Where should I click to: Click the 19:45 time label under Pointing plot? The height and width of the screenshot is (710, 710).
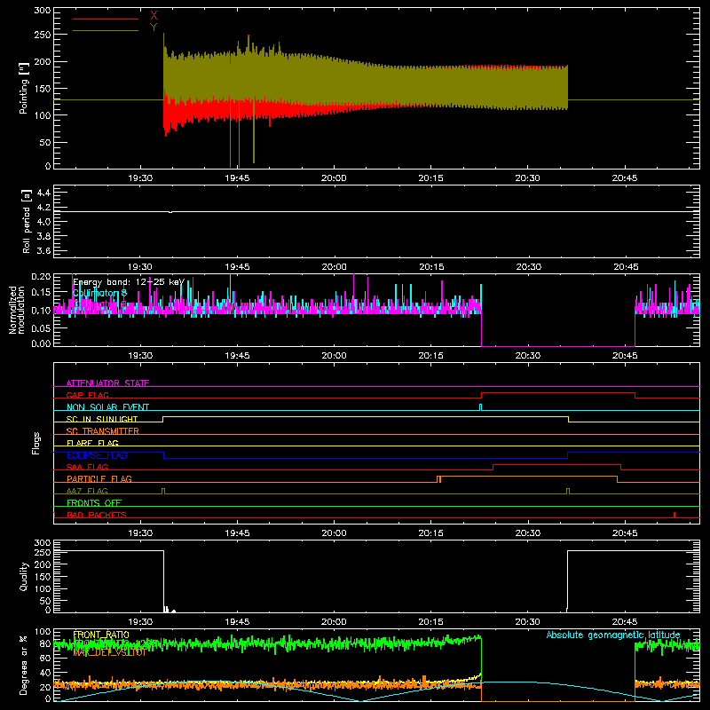pyautogui.click(x=237, y=178)
